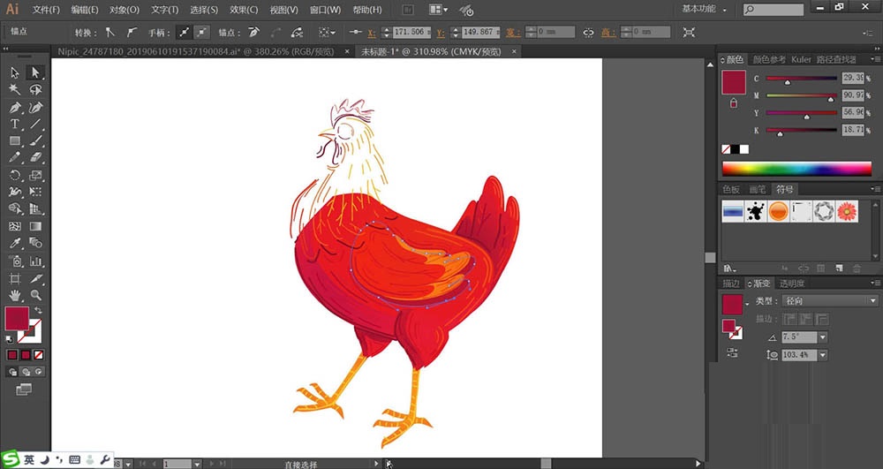The height and width of the screenshot is (469, 883).
Task: Activate the Eyedropper tool
Action: [15, 243]
